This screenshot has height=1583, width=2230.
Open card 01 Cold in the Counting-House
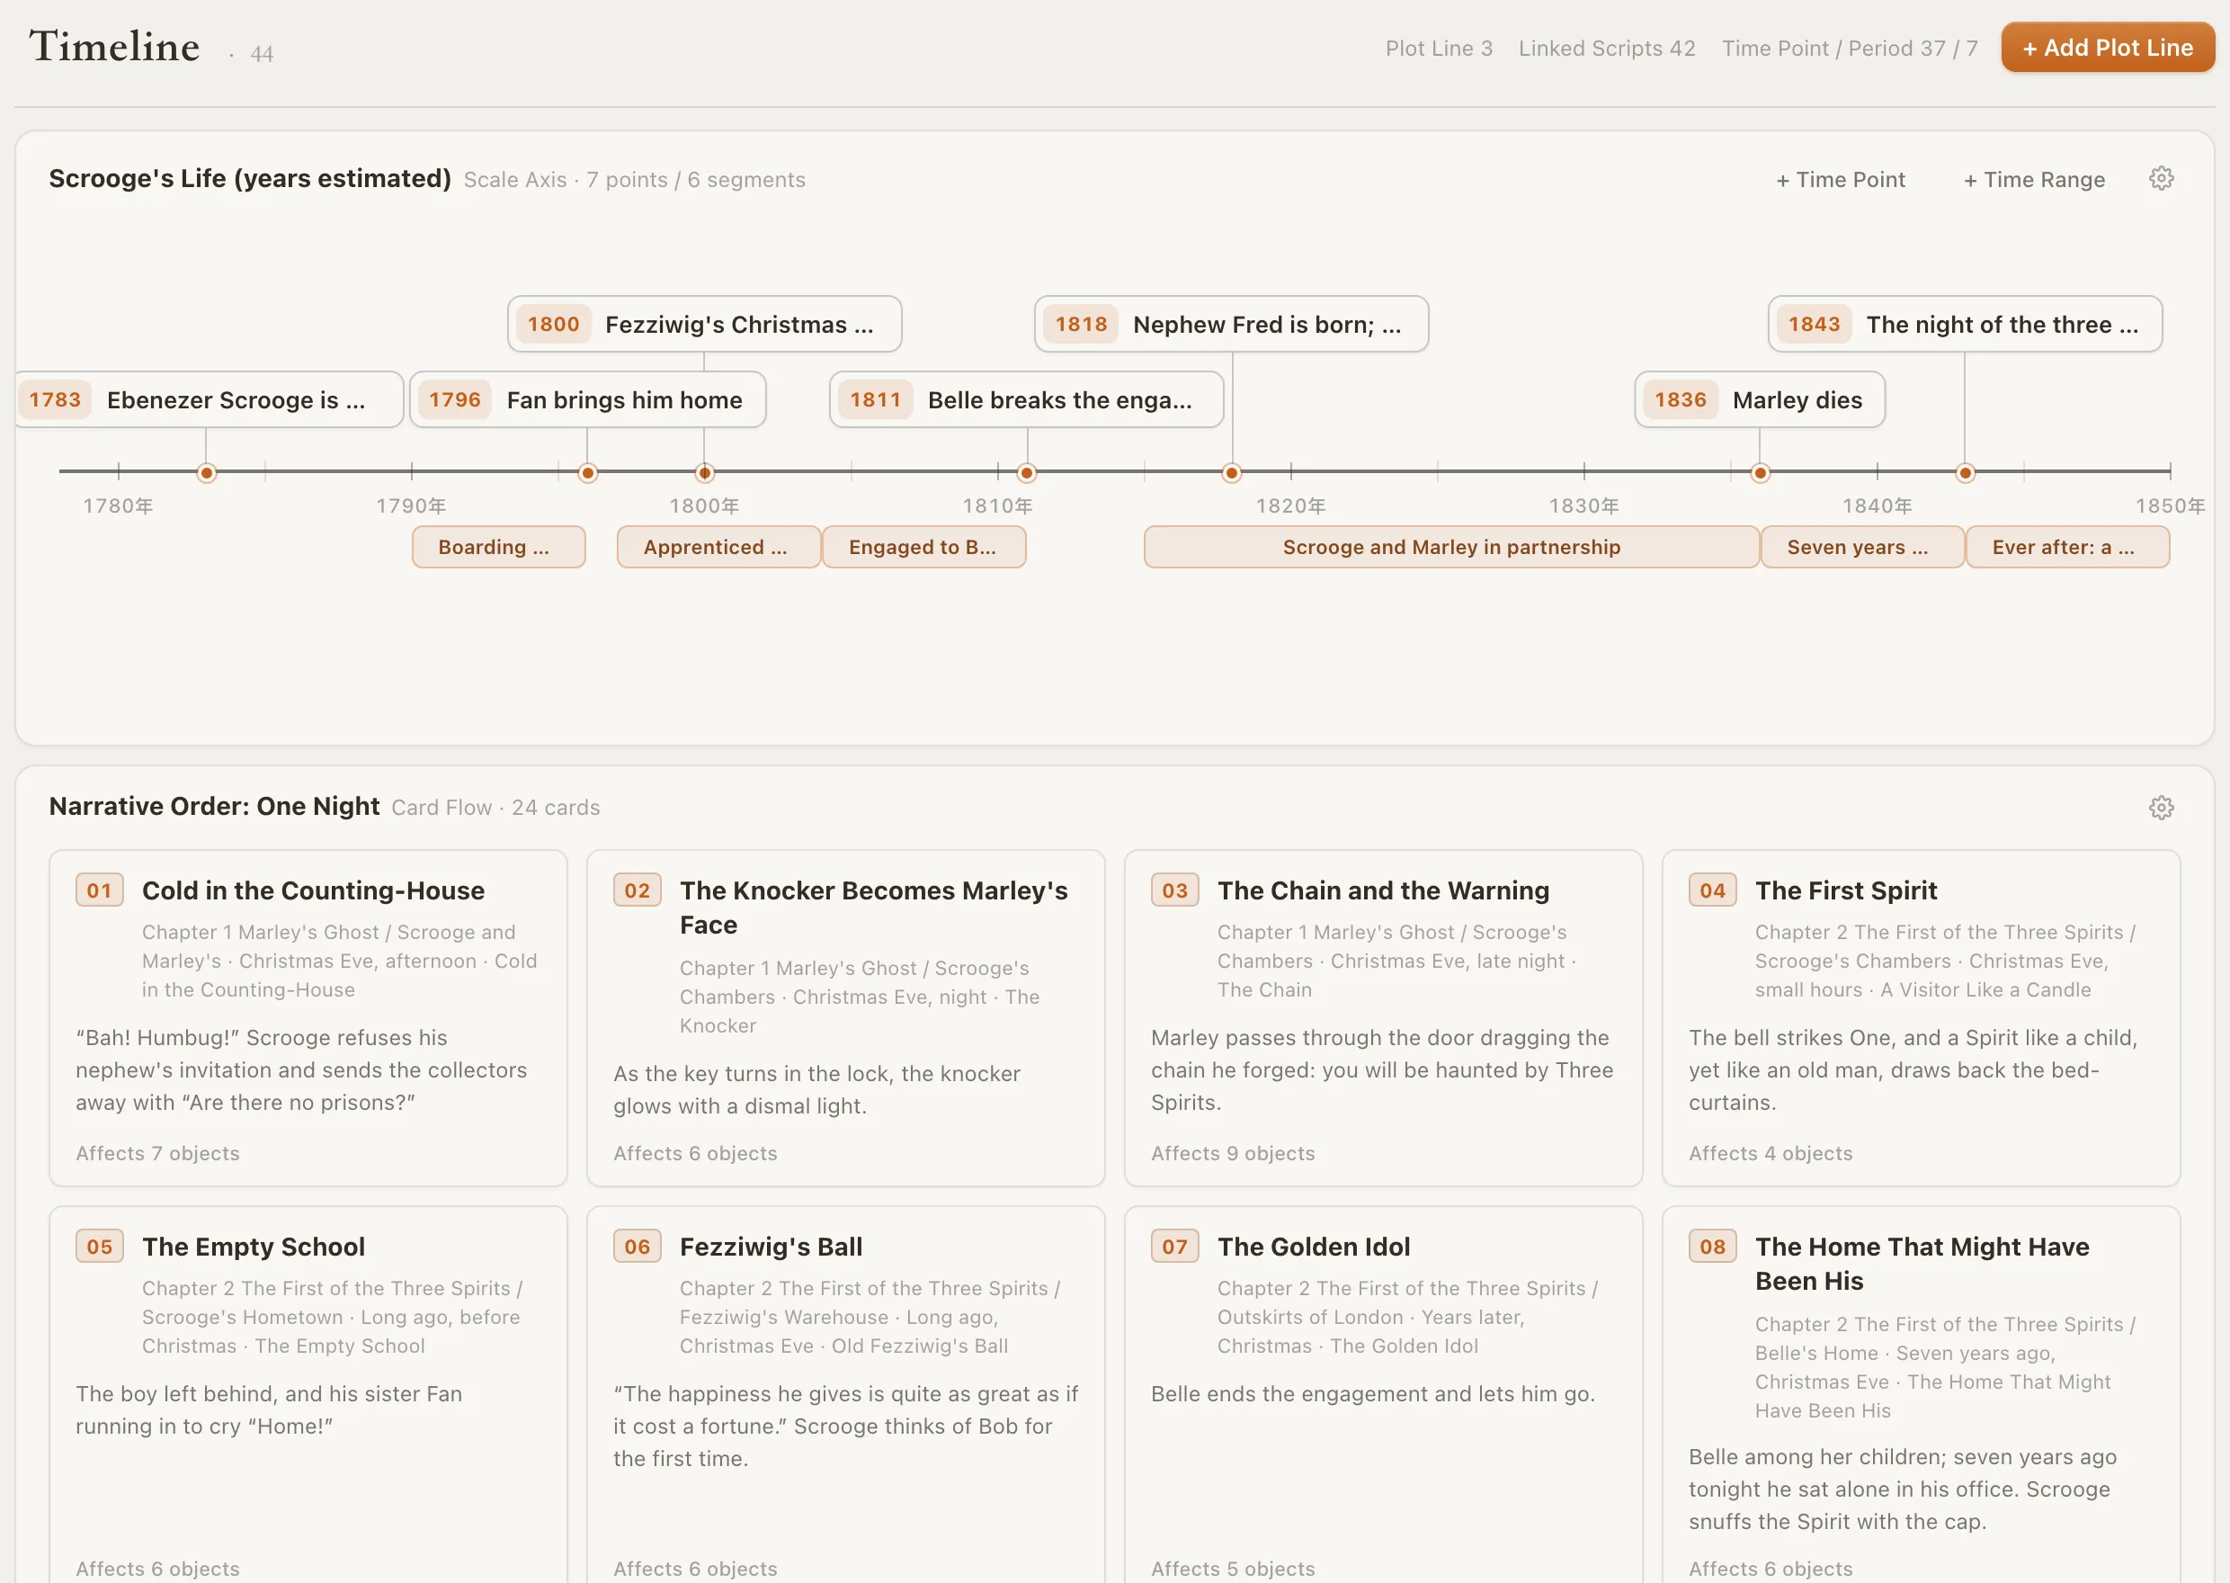pos(308,1017)
